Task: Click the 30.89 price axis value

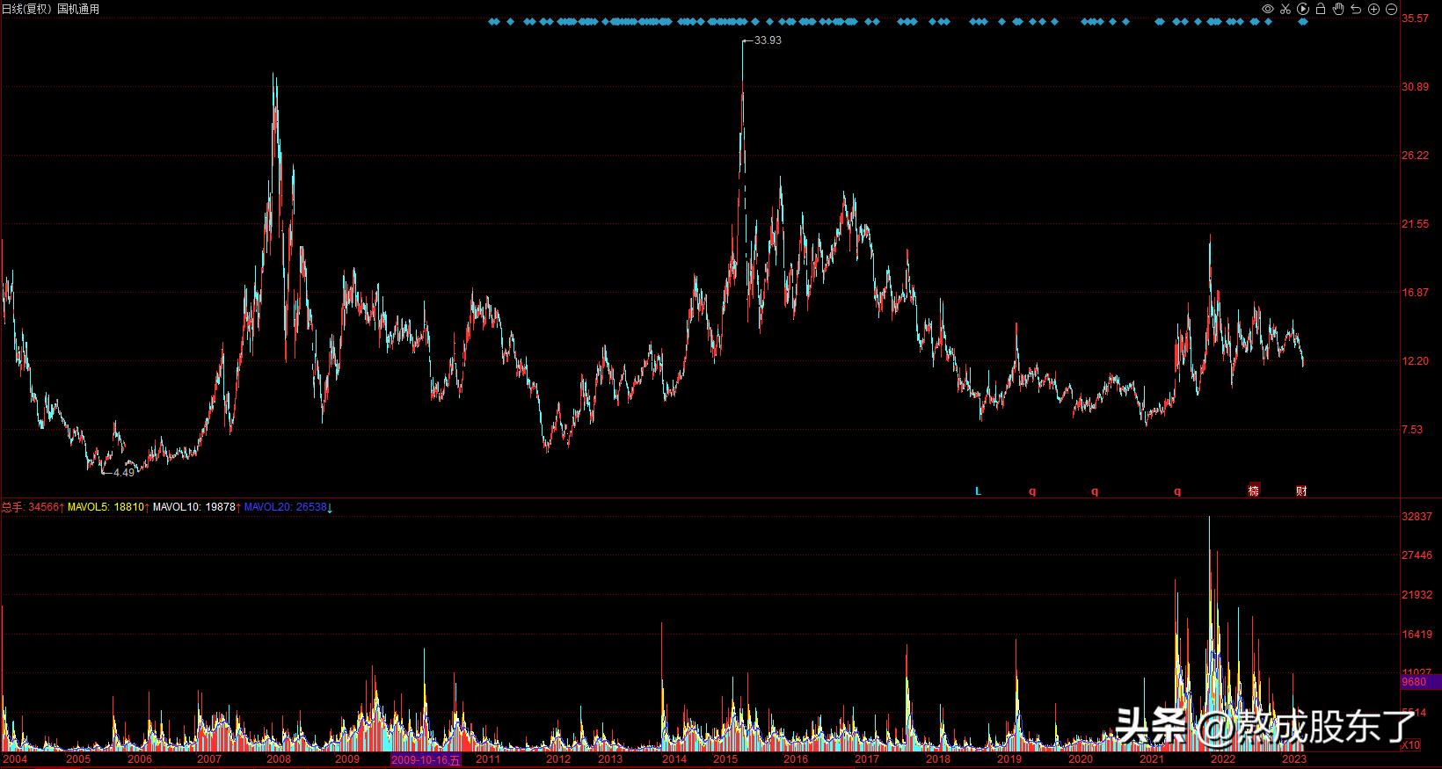Action: tap(1416, 87)
